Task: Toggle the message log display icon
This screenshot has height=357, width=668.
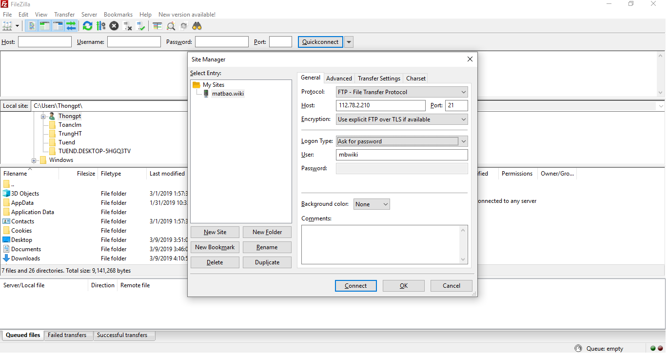Action: 32,26
